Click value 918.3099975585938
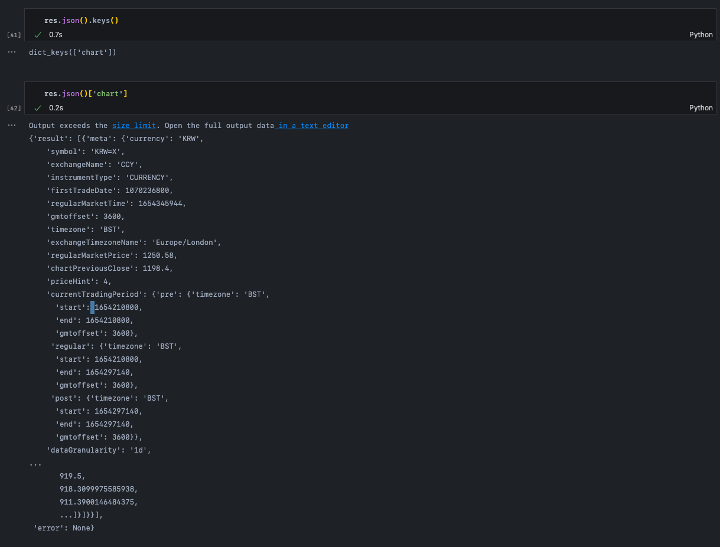 99,489
